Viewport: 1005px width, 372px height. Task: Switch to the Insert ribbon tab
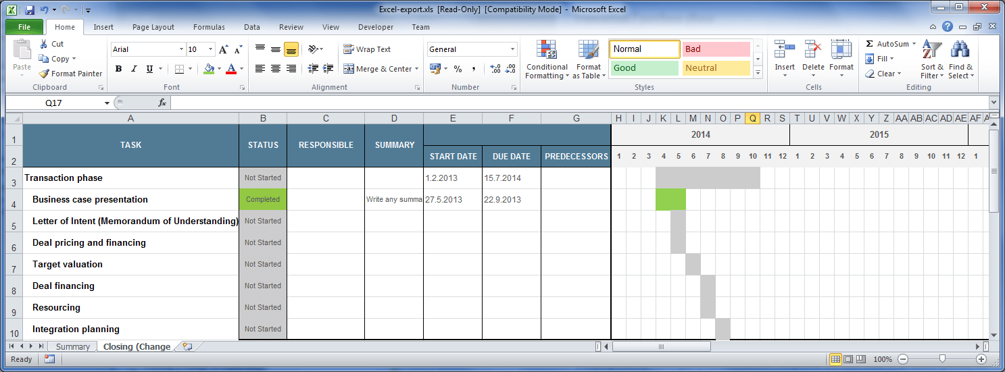point(103,27)
